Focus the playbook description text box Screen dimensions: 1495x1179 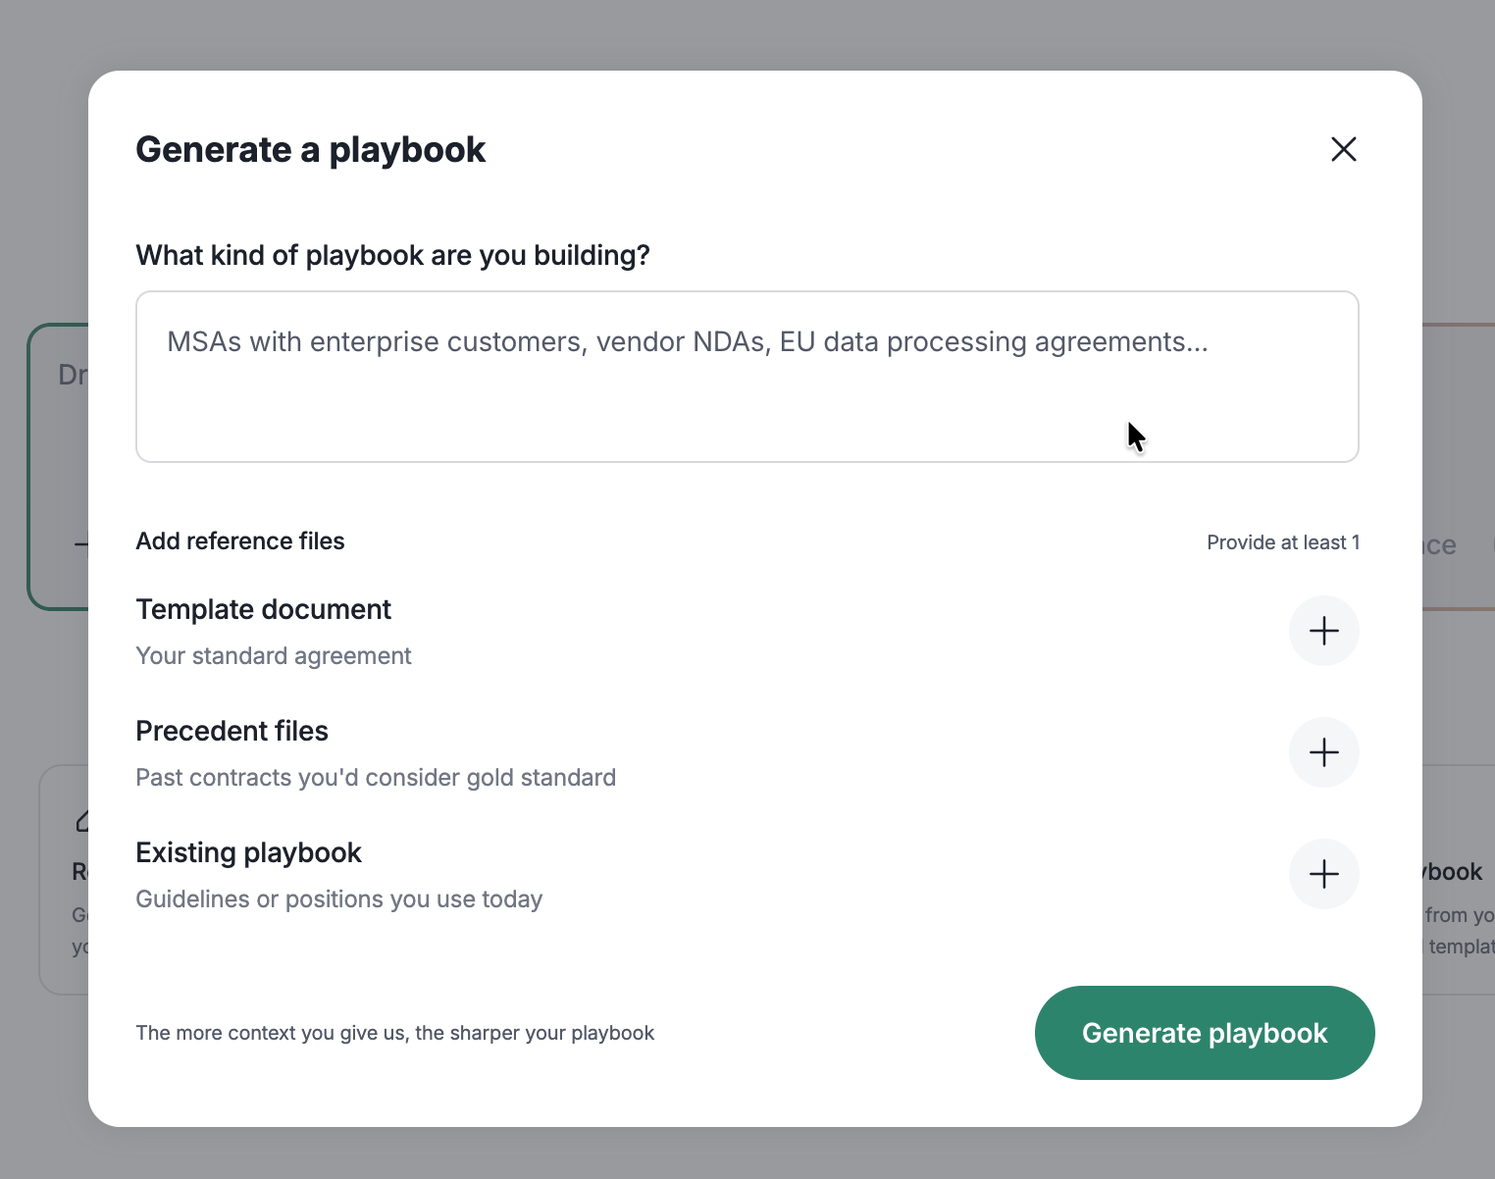point(747,377)
